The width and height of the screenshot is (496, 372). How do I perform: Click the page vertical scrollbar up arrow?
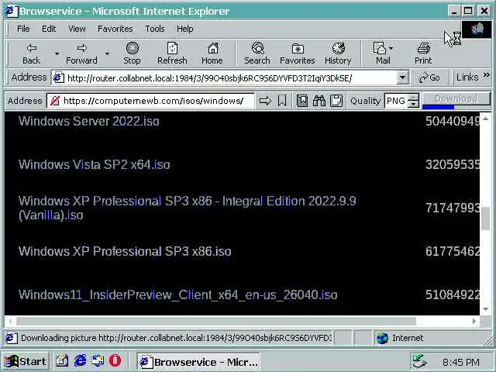coord(486,119)
